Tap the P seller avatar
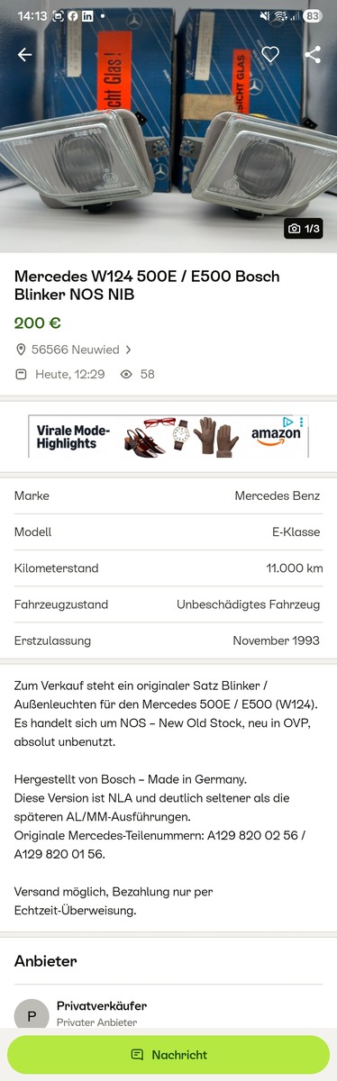The image size is (337, 1081). [32, 1015]
